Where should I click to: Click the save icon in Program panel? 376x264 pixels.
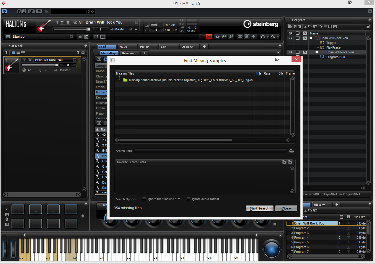(x=295, y=26)
